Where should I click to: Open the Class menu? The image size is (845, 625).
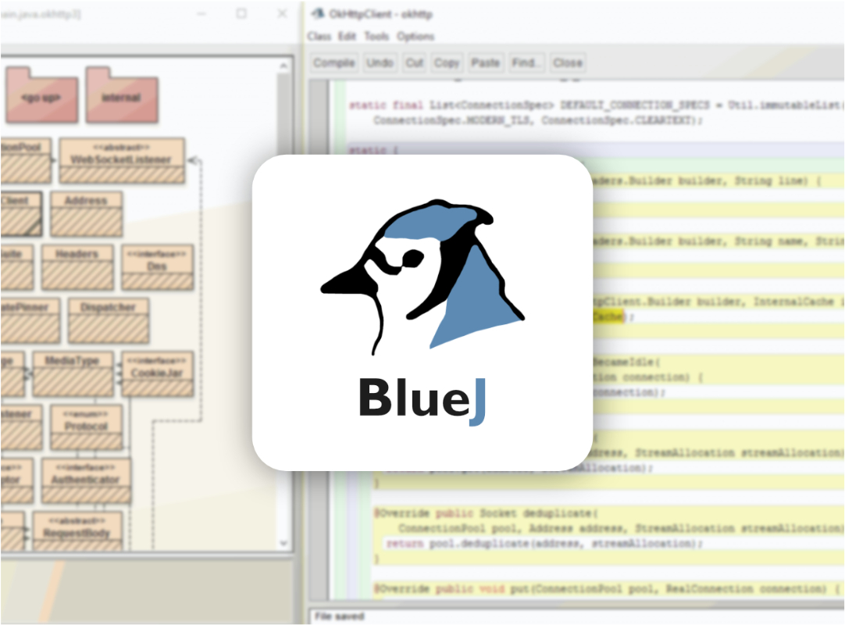pyautogui.click(x=319, y=36)
